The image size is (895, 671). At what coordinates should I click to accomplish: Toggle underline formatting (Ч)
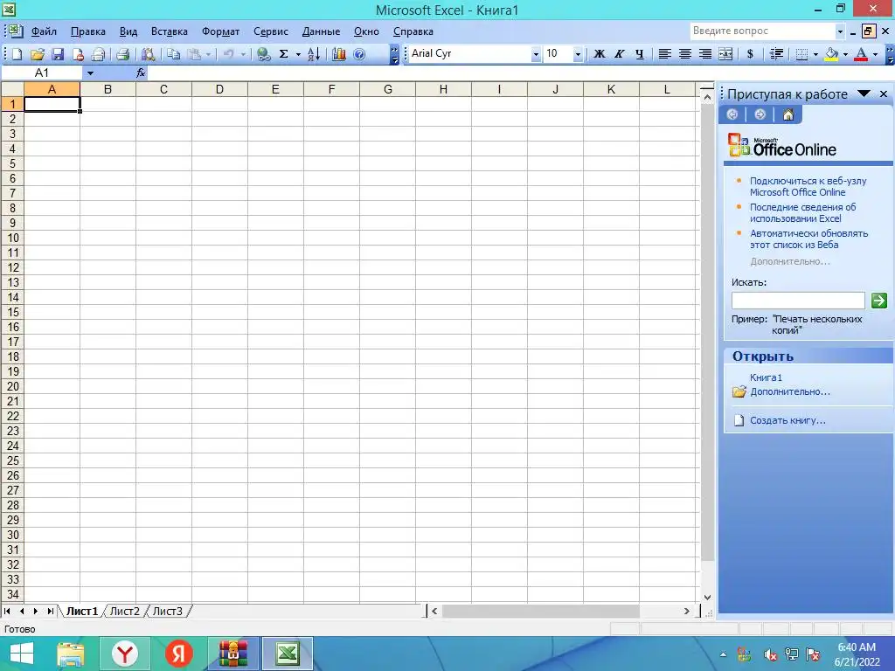[639, 53]
